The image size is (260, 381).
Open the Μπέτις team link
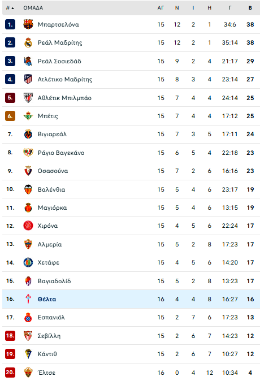pos(48,116)
